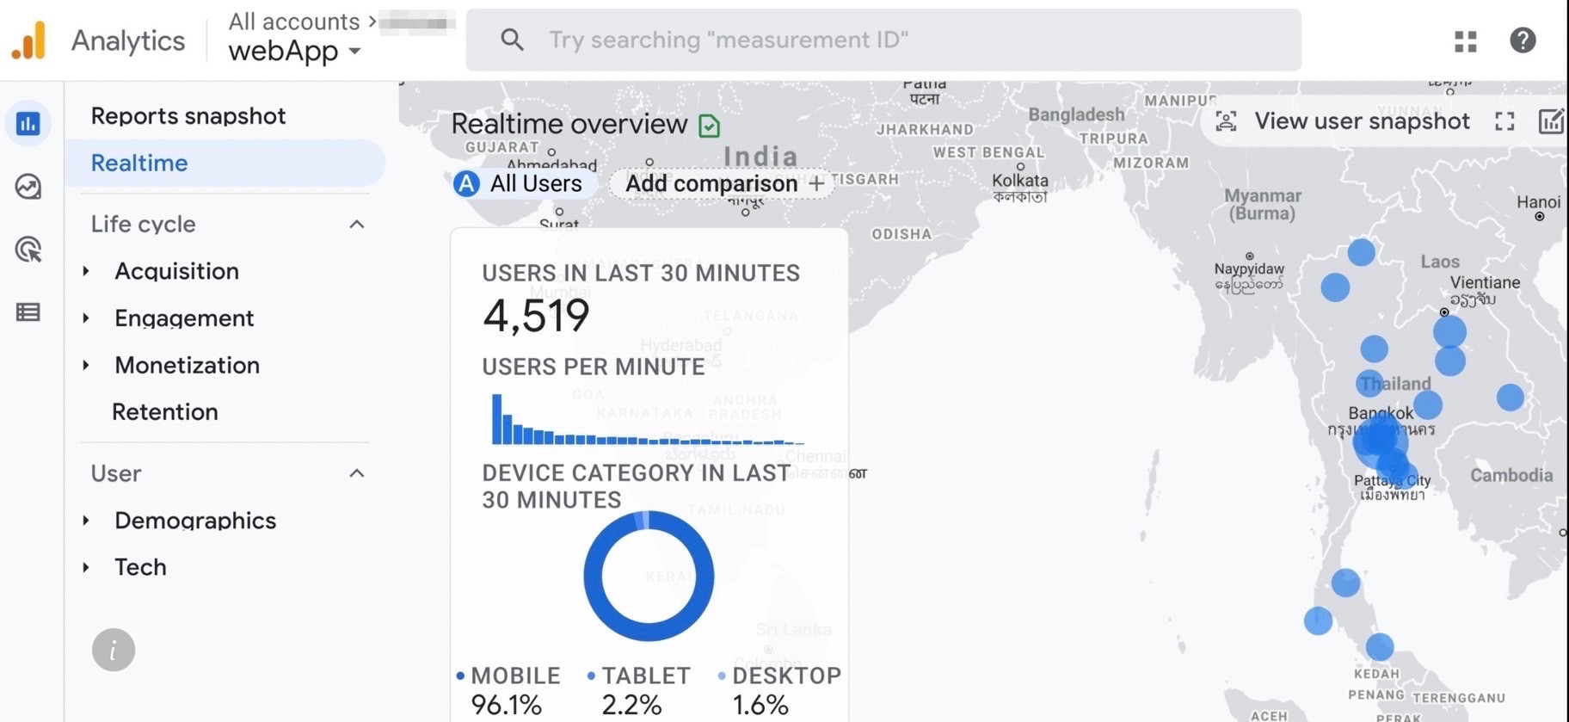Click the Desktop legend color dot
The height and width of the screenshot is (722, 1569).
coord(721,676)
